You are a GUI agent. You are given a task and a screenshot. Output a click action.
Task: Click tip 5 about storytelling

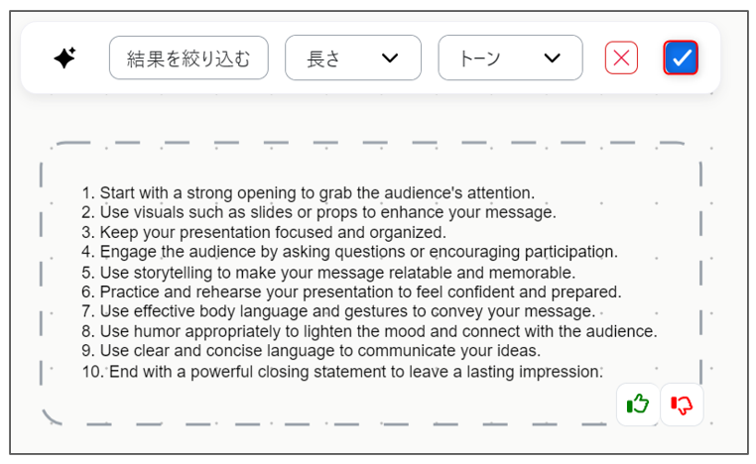click(x=328, y=273)
